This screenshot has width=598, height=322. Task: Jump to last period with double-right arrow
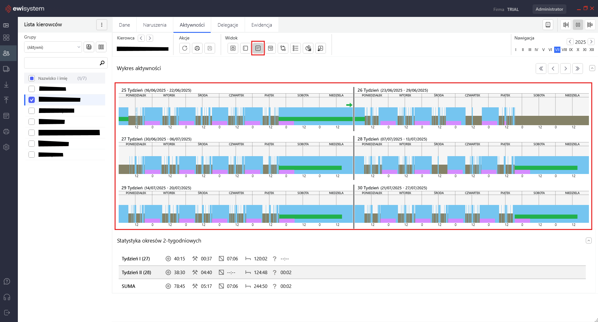point(577,69)
